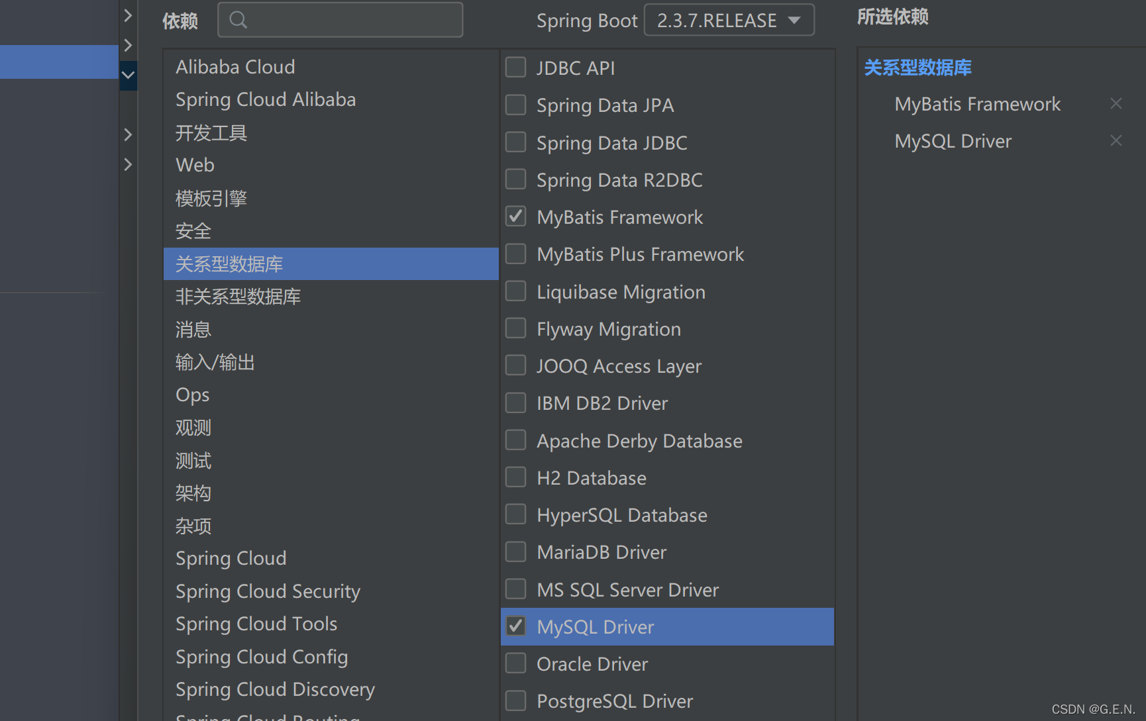Choose the Web category

point(331,165)
